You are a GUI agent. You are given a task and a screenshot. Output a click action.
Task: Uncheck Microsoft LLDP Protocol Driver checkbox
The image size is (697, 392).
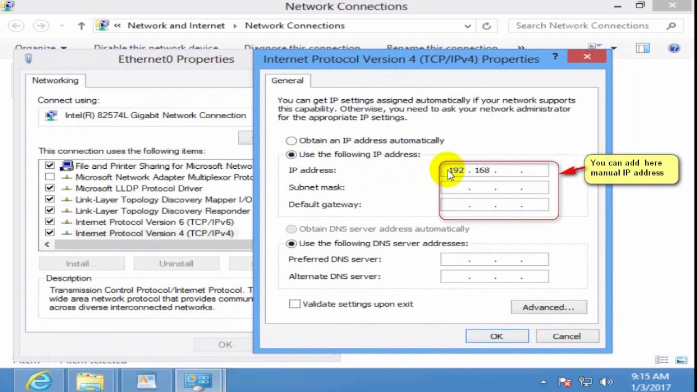[x=50, y=188]
